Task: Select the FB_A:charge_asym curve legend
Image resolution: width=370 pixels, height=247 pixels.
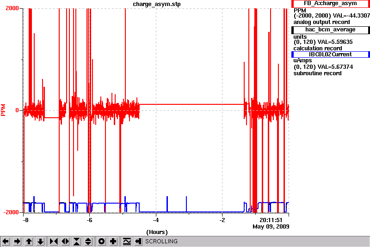Action: click(330, 4)
